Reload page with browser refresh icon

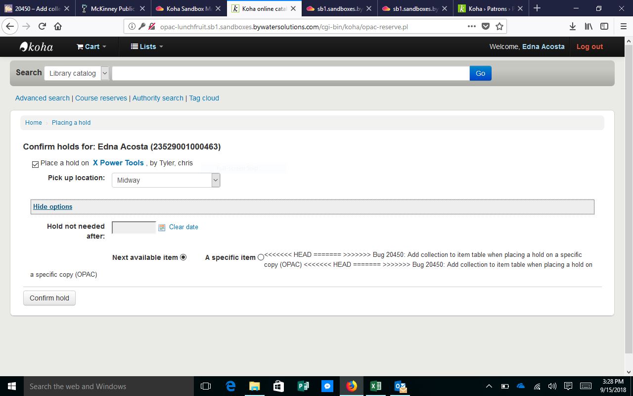[42, 26]
